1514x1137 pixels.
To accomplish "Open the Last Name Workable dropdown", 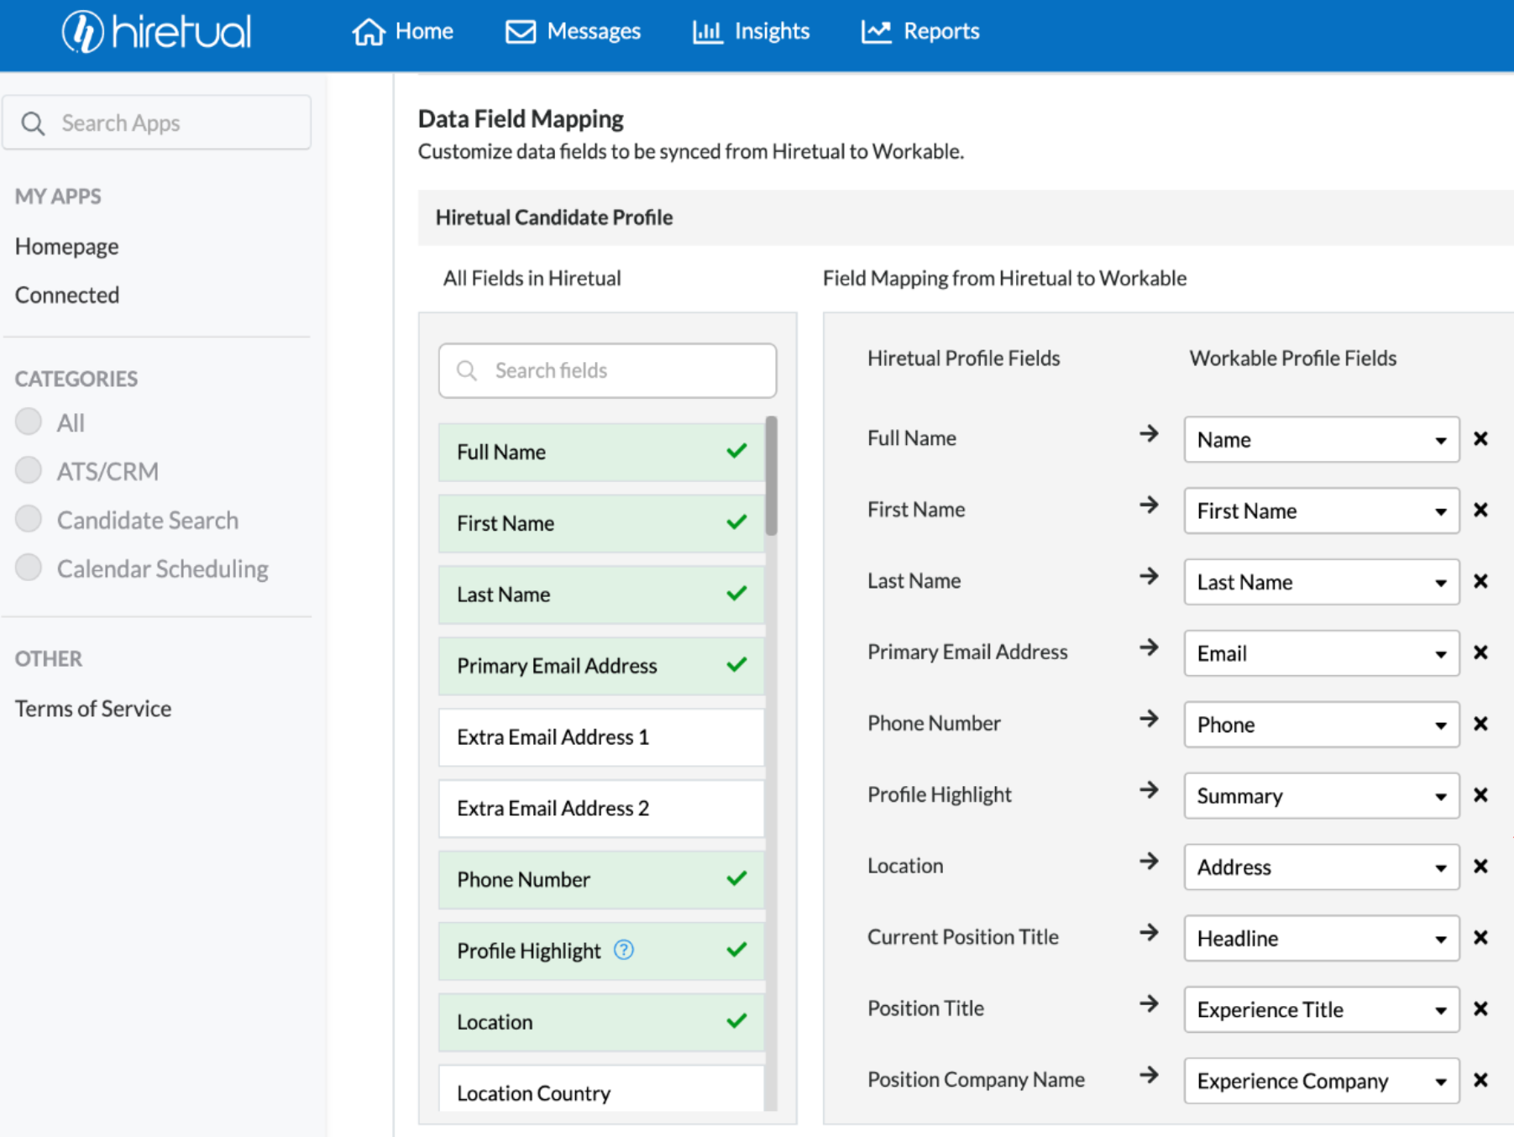I will coord(1322,582).
